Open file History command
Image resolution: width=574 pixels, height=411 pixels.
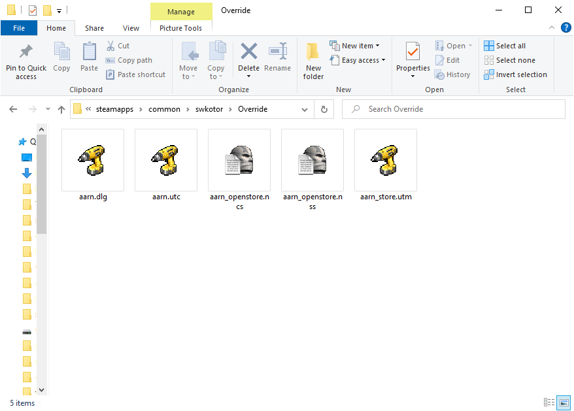click(452, 74)
